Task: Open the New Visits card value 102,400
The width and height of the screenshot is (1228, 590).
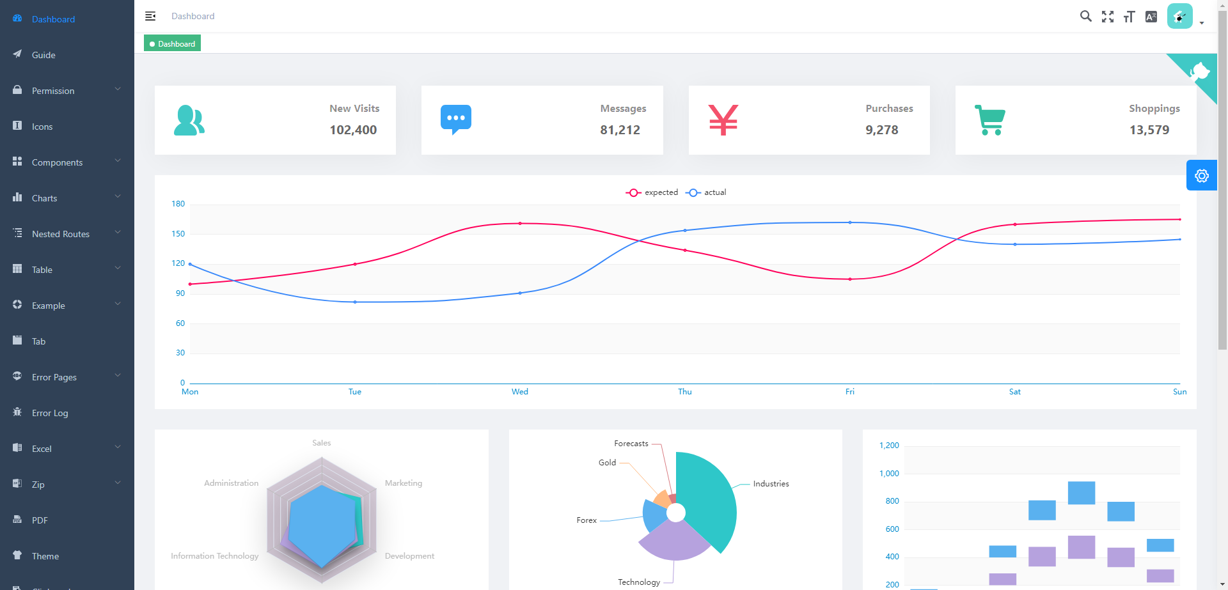Action: pos(353,130)
